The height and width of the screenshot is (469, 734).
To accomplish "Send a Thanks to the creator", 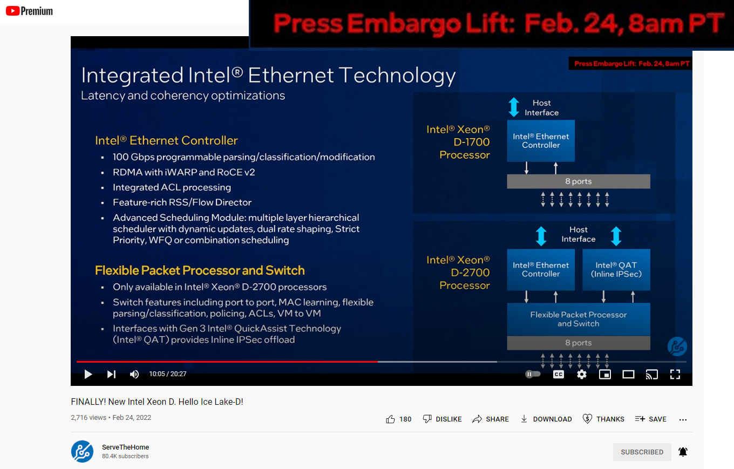I will [603, 419].
